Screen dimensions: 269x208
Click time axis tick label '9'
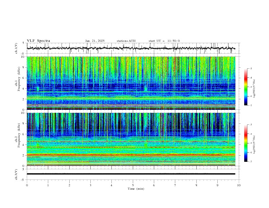(217, 185)
